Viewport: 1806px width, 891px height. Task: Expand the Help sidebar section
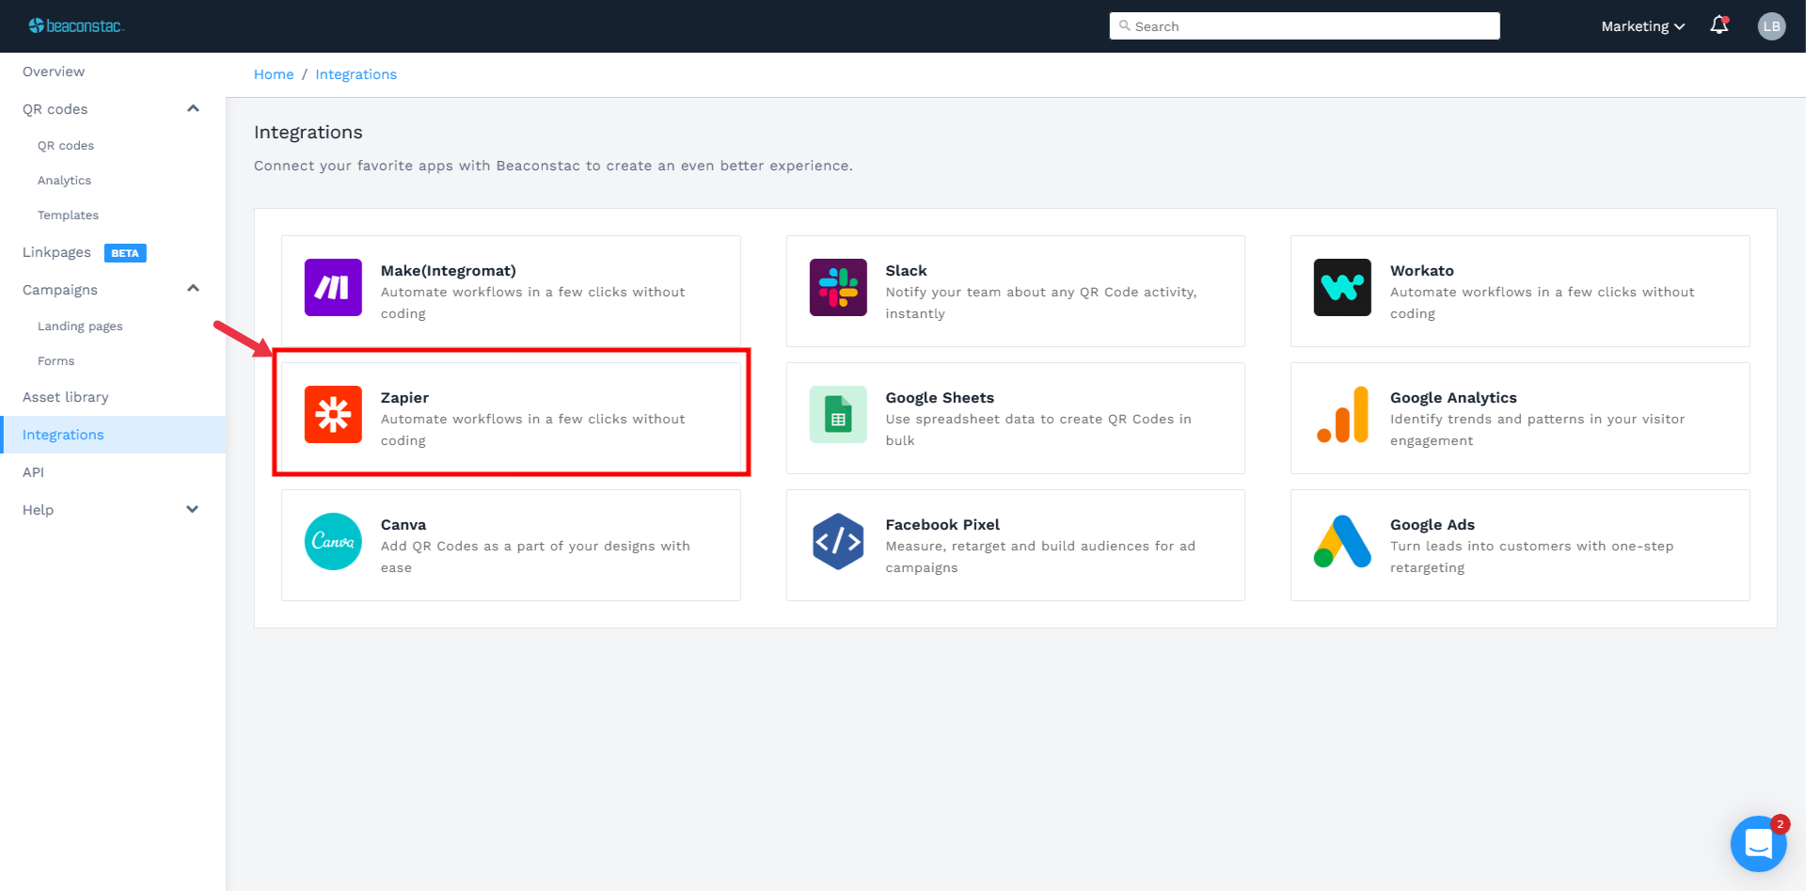[193, 510]
